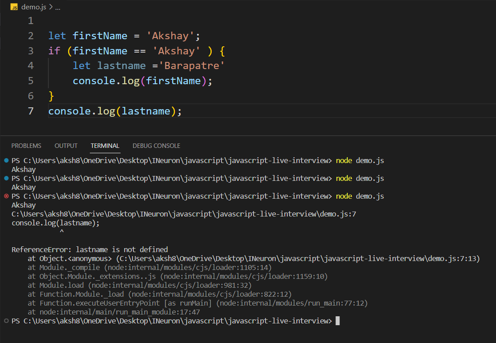496x343 pixels.
Task: Click the Function.executeUserEntryPoint stack trace line
Action: point(198,303)
